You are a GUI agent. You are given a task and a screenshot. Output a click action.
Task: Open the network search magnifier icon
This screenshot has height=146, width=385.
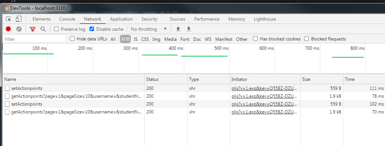(x=43, y=29)
